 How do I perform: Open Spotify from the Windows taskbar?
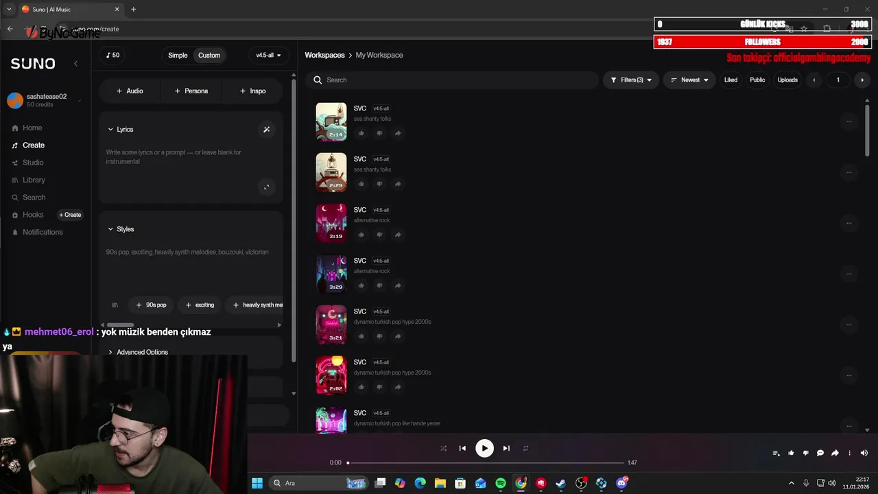tap(501, 483)
